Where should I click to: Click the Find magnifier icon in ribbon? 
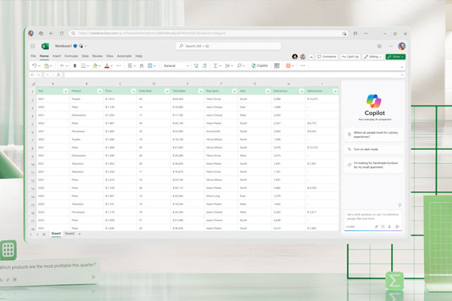[240, 65]
